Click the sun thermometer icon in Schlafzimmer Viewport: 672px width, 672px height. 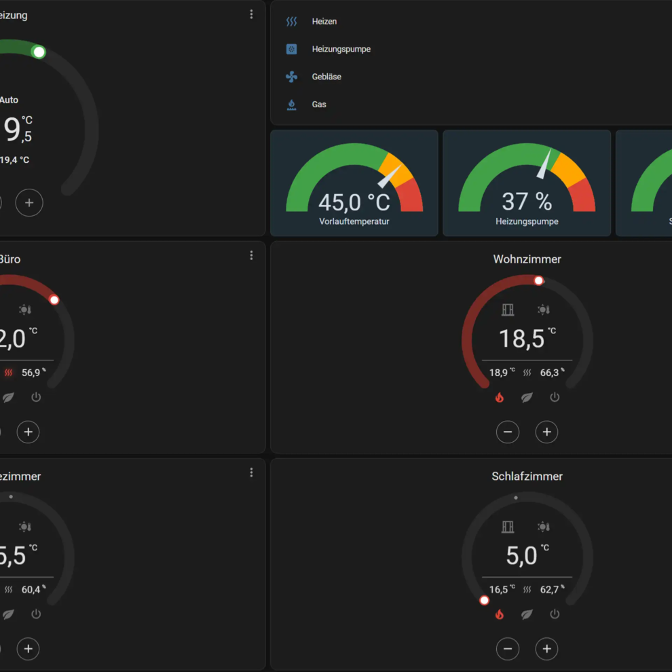click(544, 527)
